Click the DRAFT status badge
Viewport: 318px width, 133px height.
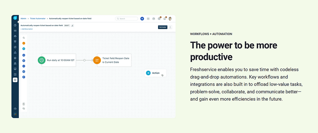67,25
